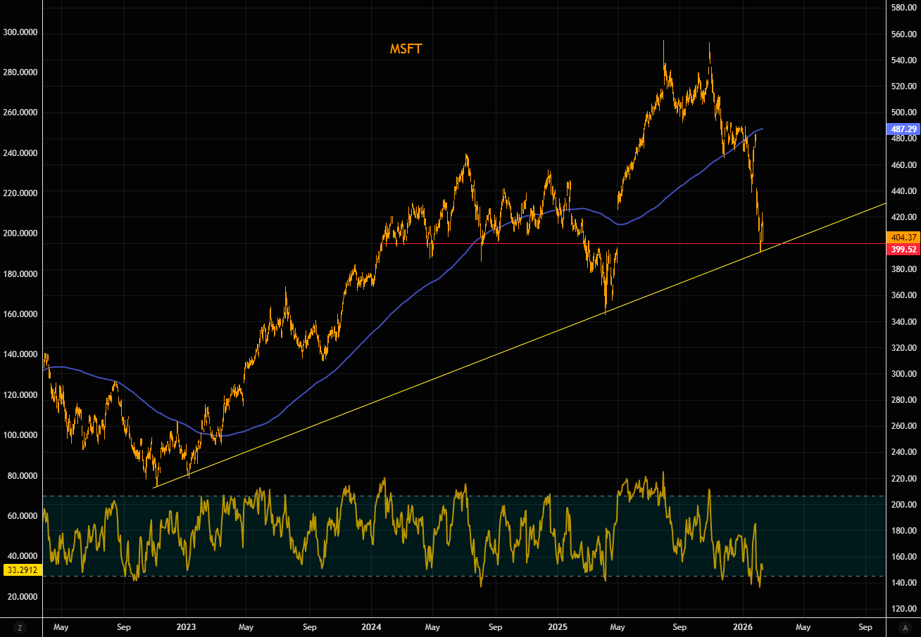Click the 2023 label on time axis

(186, 626)
